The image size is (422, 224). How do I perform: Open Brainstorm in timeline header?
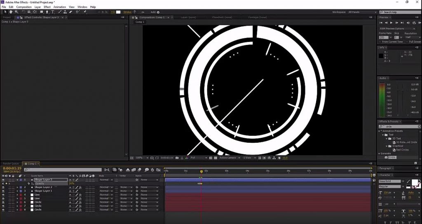coord(146,170)
